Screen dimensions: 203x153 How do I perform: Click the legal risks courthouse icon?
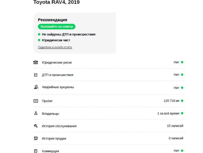[x=36, y=62]
